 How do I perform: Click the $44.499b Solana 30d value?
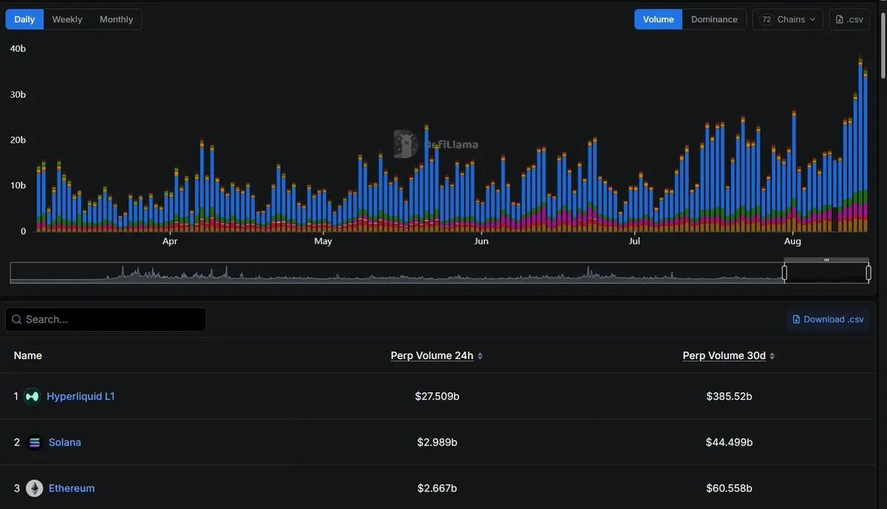pos(729,442)
